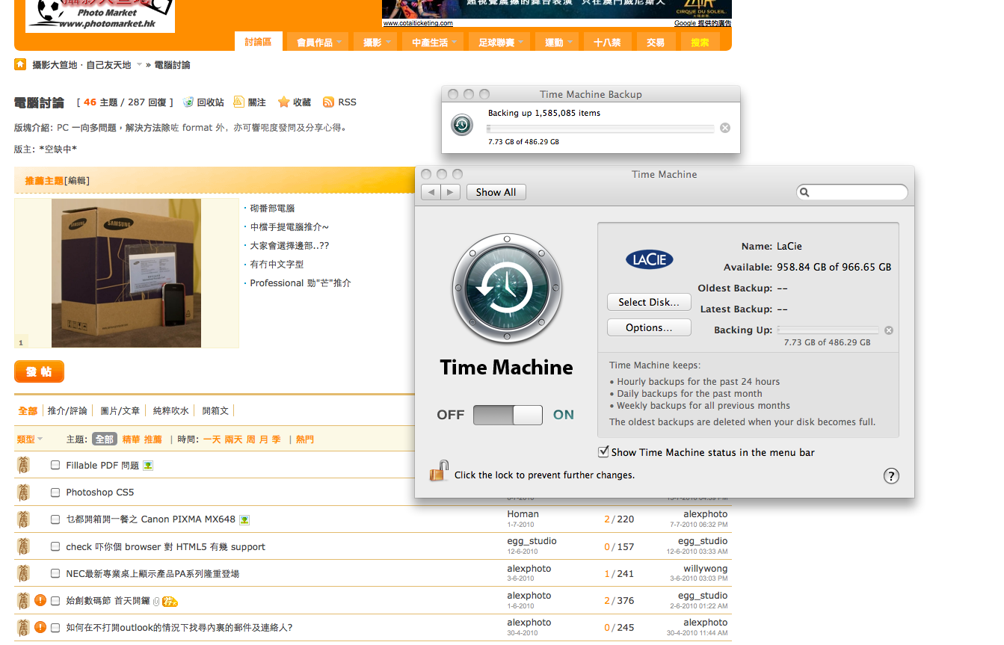This screenshot has height=645, width=1004.
Task: Open the 'check 吓你個 browser' thread title
Action: click(165, 546)
